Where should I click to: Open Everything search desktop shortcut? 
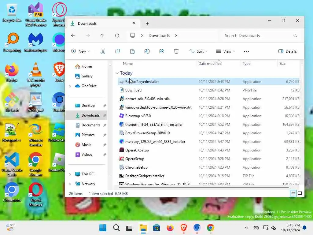pos(12,43)
